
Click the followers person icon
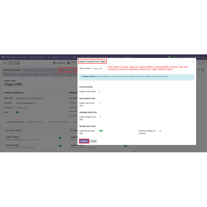tap(203, 70)
